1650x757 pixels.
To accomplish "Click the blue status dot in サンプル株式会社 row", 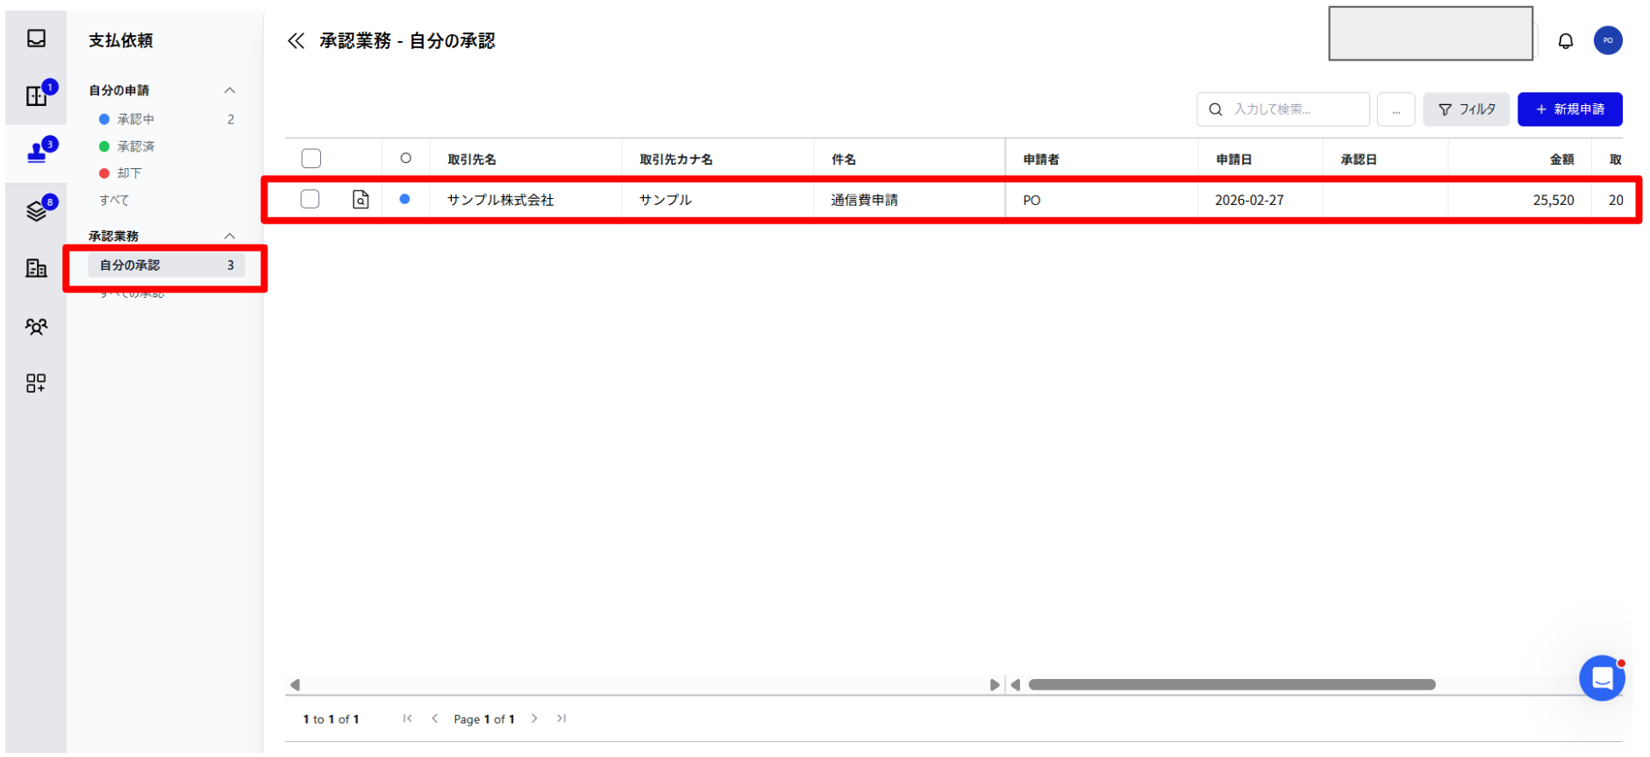I will tap(404, 199).
